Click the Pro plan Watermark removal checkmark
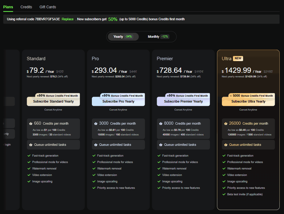The image size is (284, 214). pos(94,169)
